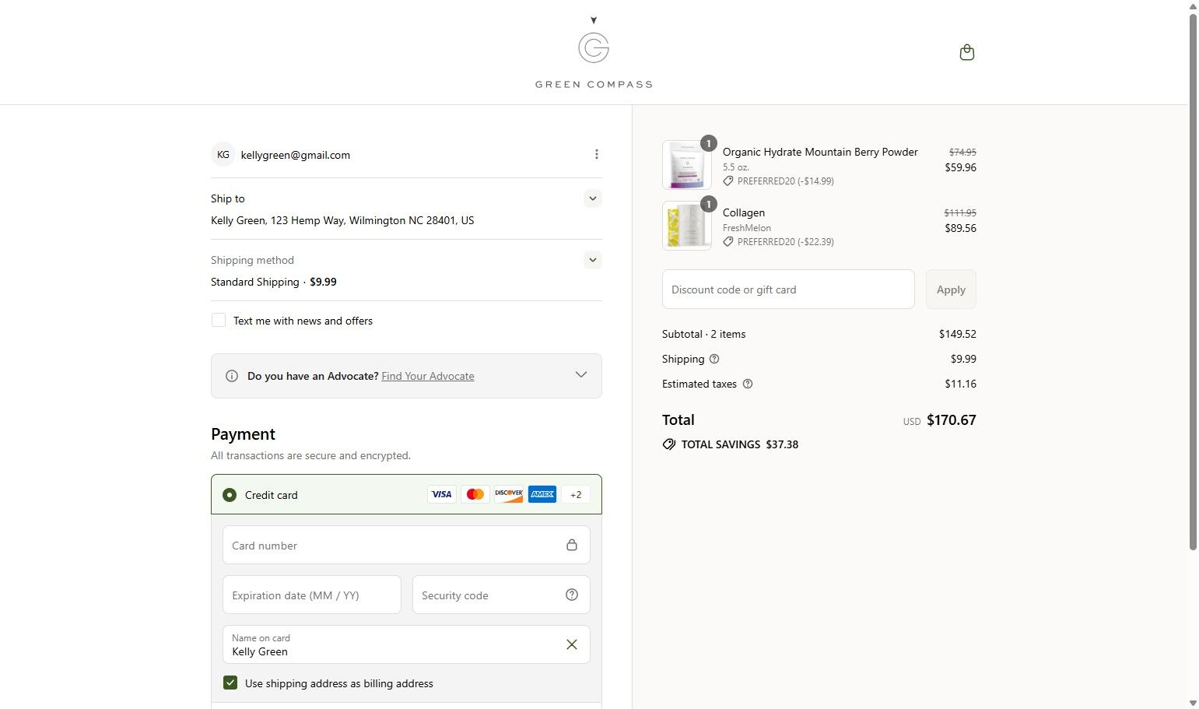Click the kellygreen@gmail.com email text

click(x=296, y=155)
